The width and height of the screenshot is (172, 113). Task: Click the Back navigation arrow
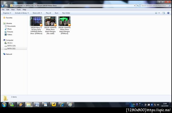click(3, 6)
